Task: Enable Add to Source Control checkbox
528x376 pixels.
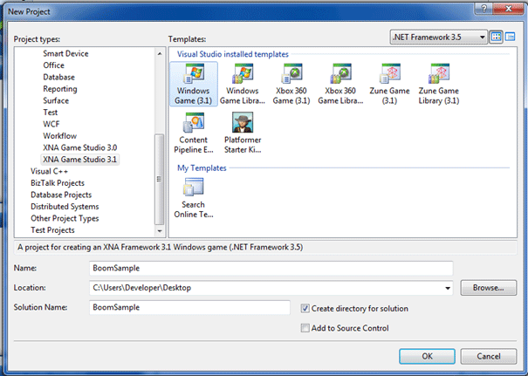Action: pos(305,328)
